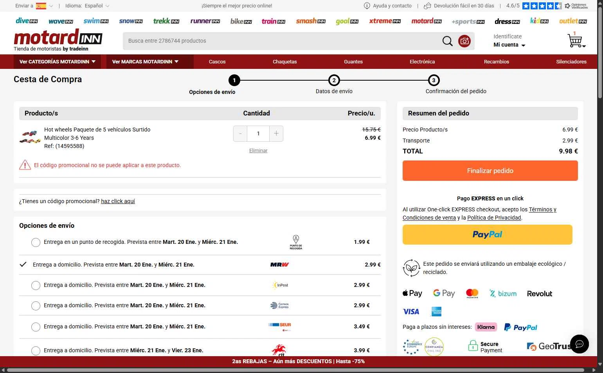This screenshot has width=603, height=373.
Task: Open the bikeinn store logo
Action: (241, 22)
